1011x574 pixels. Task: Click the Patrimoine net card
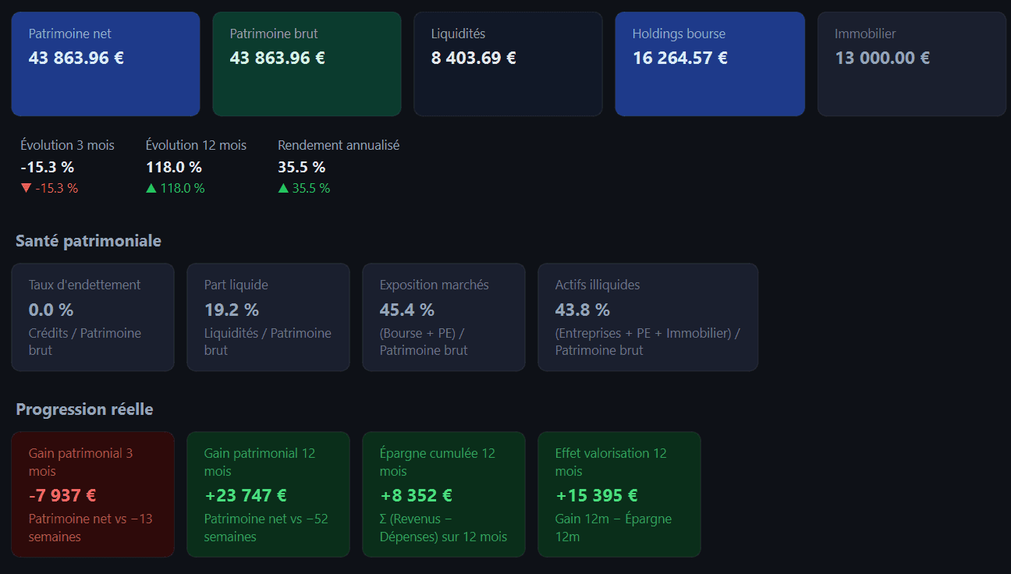105,64
